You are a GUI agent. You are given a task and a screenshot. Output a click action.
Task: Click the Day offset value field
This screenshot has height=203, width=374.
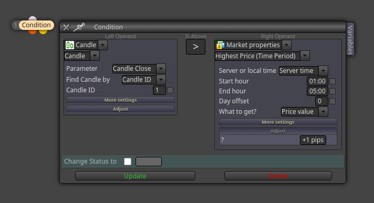point(321,101)
